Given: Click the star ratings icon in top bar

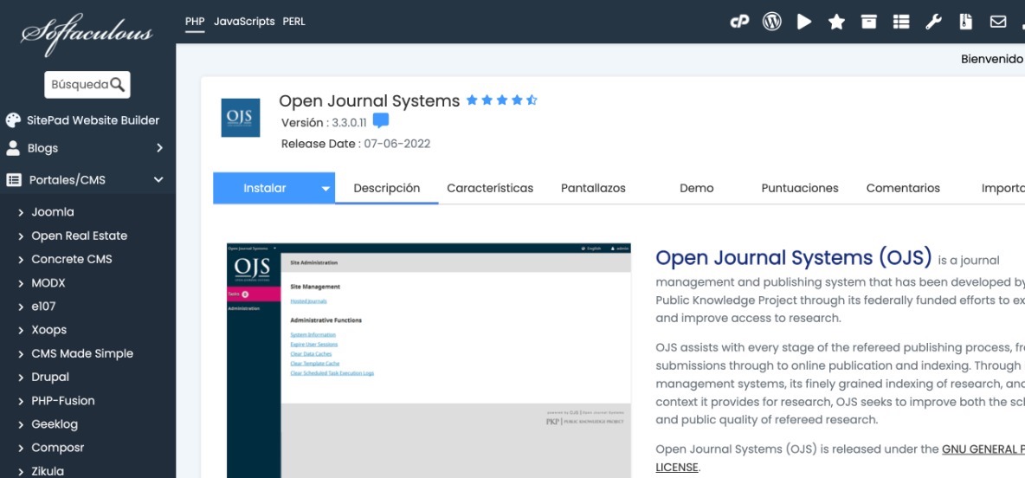Looking at the screenshot, I should click(836, 23).
